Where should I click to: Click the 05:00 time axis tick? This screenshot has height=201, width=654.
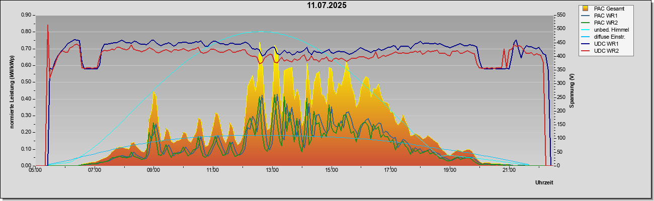point(35,170)
